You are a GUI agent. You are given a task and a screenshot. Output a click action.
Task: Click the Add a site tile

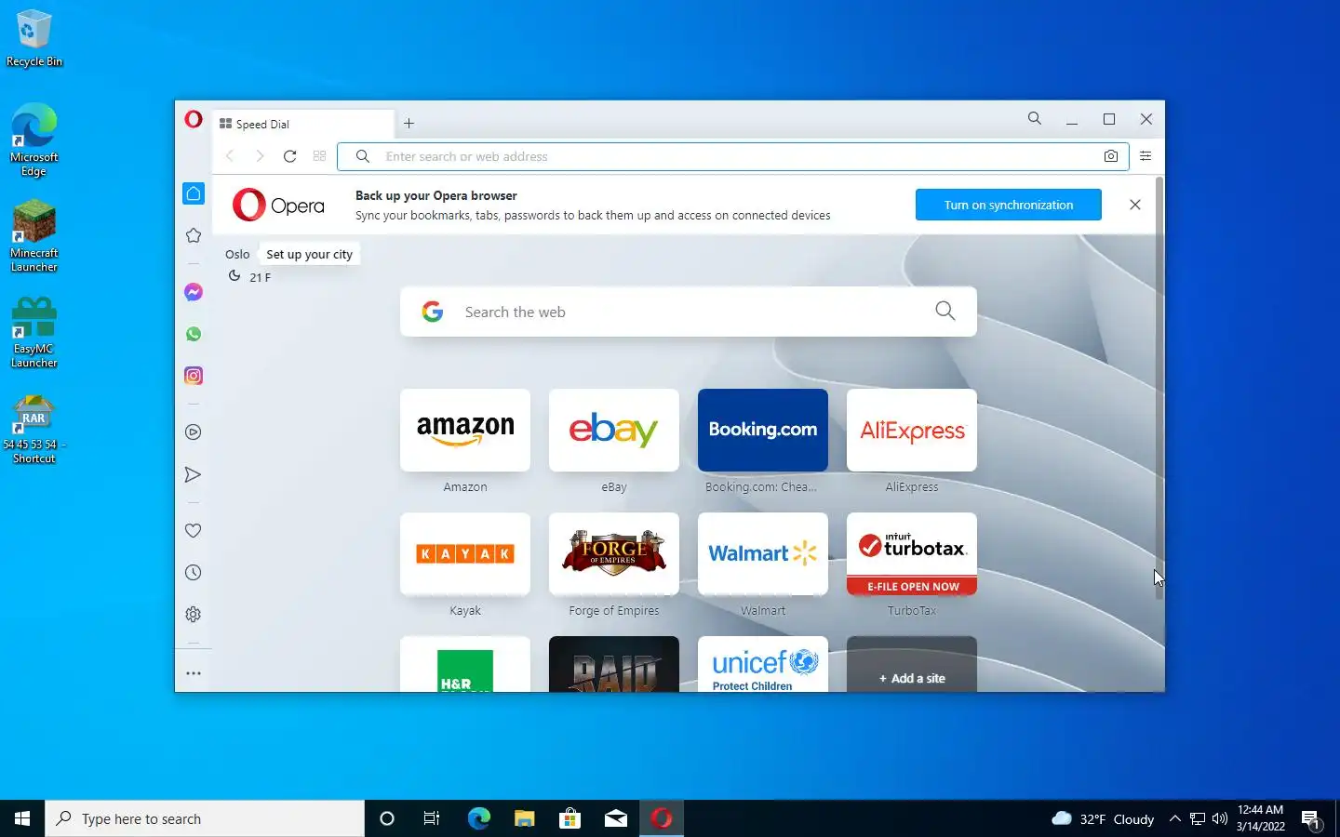coord(912,664)
